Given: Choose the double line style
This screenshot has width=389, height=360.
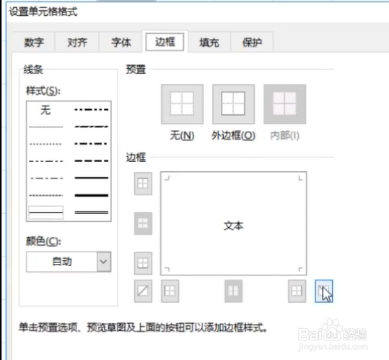Looking at the screenshot, I should click(92, 213).
